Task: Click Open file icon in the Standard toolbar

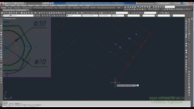Action: coord(4,13)
